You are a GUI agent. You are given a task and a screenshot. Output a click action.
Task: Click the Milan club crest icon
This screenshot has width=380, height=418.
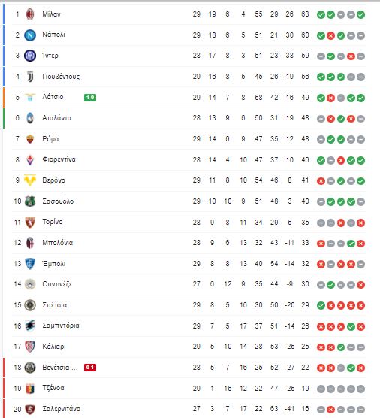30,14
